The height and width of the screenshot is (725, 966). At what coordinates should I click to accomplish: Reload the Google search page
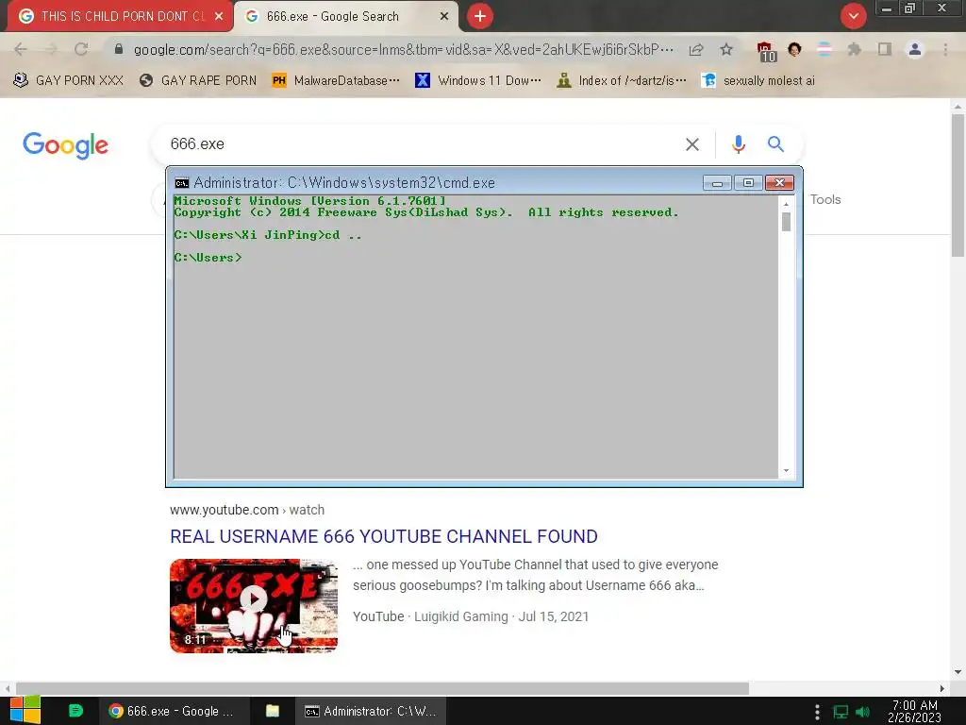[81, 49]
